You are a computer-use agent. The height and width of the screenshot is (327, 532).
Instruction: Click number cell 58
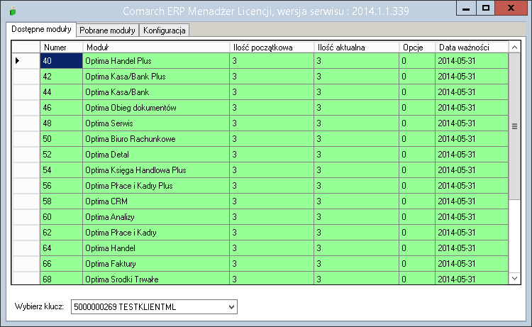[62, 201]
